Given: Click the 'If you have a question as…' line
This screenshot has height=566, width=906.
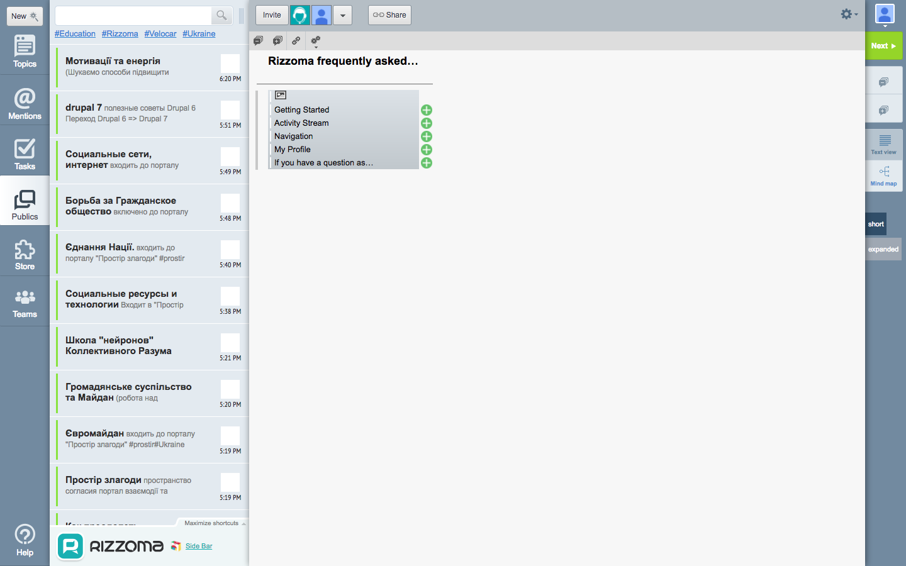Looking at the screenshot, I should 323,163.
